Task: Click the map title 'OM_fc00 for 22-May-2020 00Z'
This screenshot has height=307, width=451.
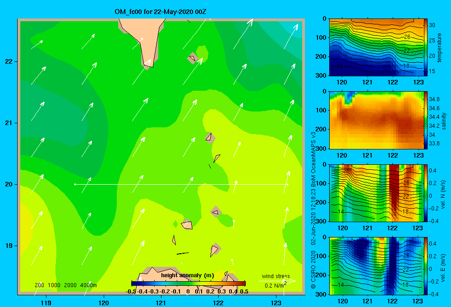Action: click(x=160, y=12)
